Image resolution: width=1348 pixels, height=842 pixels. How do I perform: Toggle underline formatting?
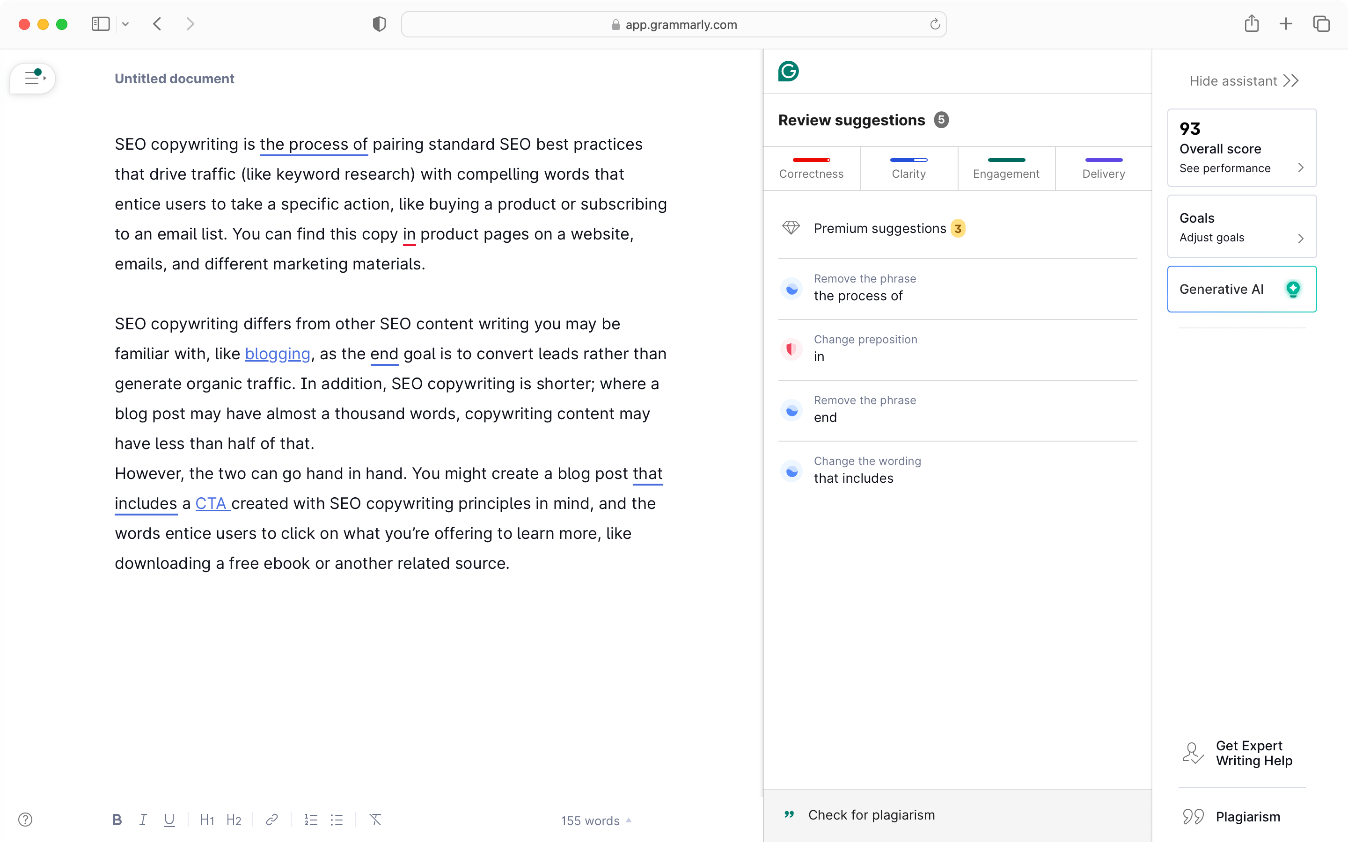169,820
